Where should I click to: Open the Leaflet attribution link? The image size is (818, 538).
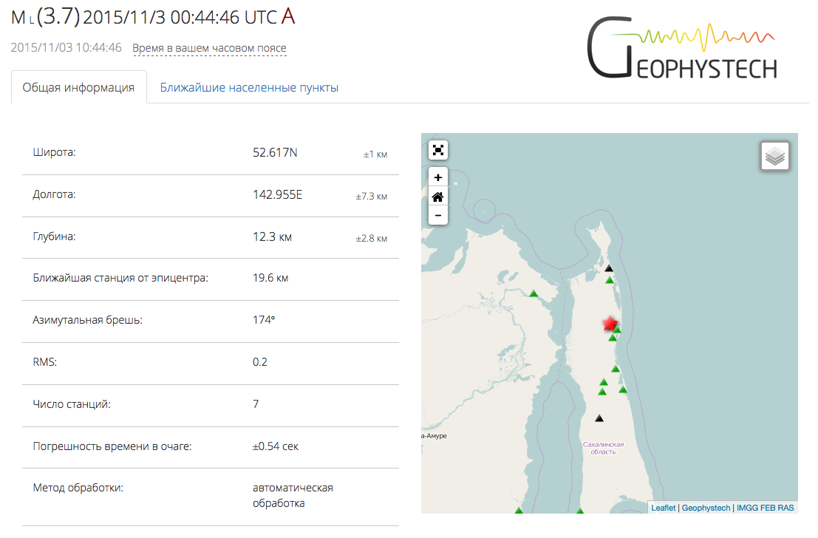pyautogui.click(x=663, y=508)
